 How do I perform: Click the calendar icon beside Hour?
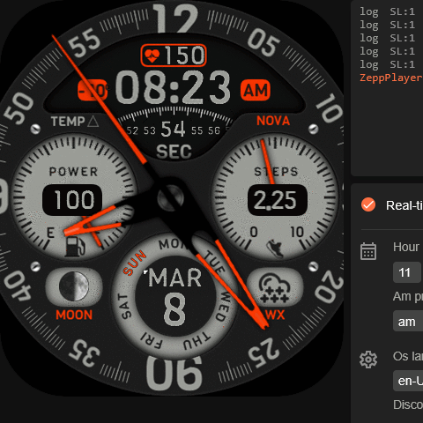tap(368, 251)
